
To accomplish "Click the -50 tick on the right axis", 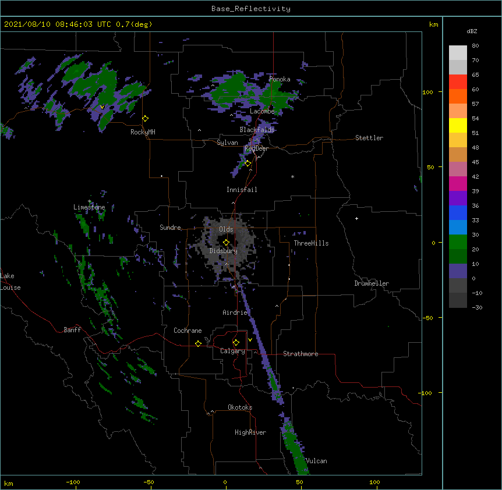I will [x=427, y=318].
